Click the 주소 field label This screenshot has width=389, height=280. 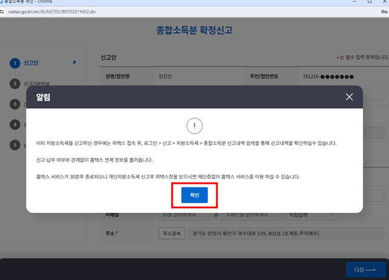pos(110,233)
